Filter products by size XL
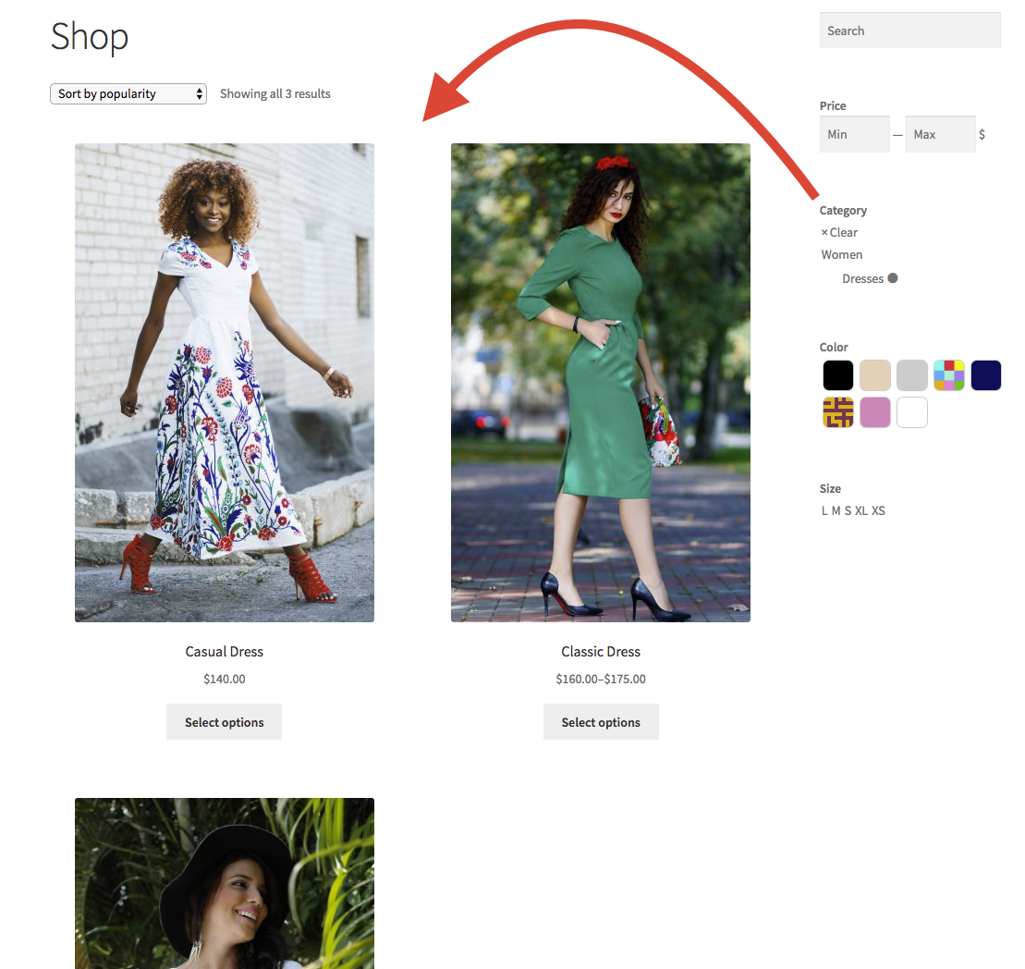1025x969 pixels. pos(861,510)
